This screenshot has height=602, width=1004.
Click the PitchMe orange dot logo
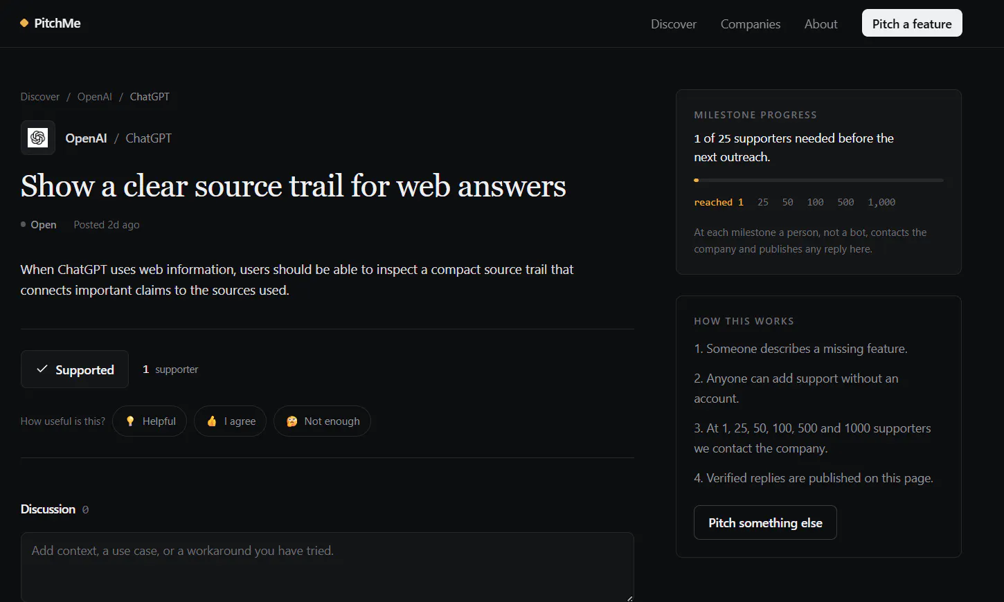[24, 23]
